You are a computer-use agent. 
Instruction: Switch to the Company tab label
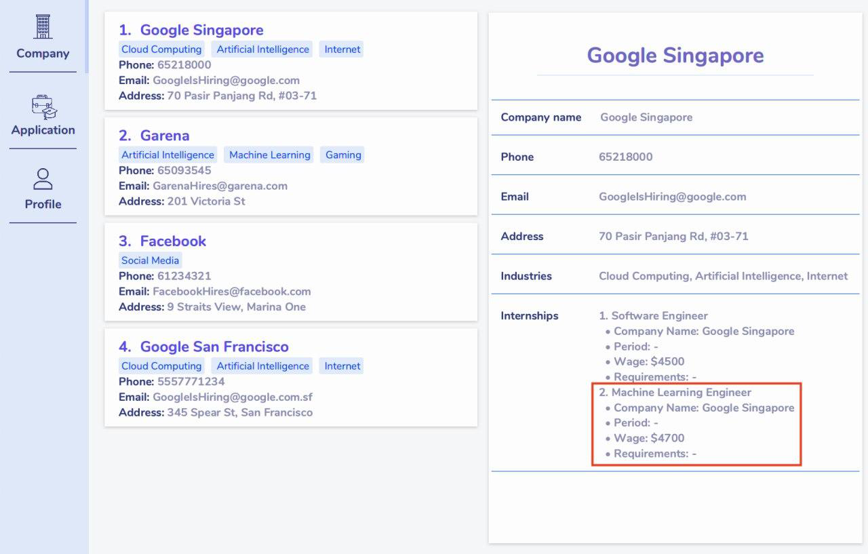(x=43, y=54)
